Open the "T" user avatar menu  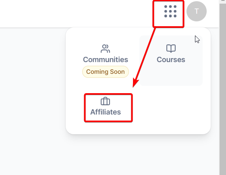click(x=197, y=11)
